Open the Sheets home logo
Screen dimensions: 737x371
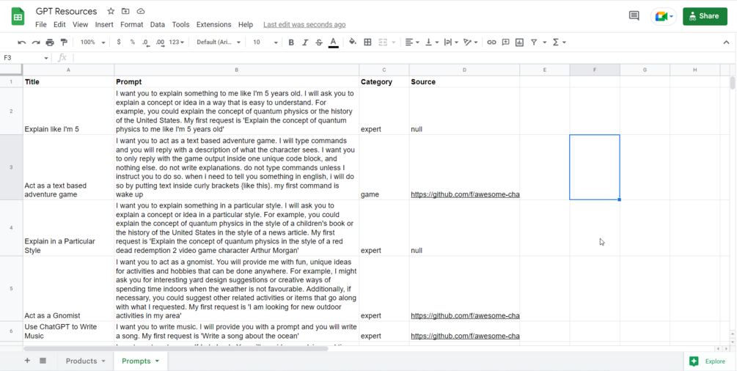click(x=18, y=17)
